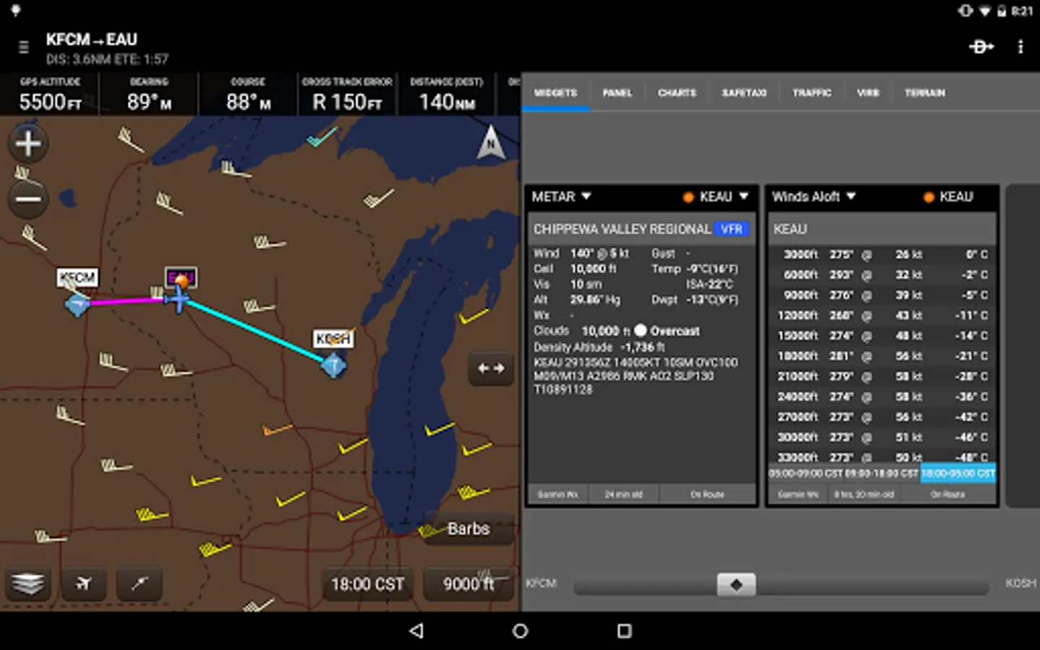Tap the KFCM end of route slider
Viewport: 1040px width, 650px height.
542,583
